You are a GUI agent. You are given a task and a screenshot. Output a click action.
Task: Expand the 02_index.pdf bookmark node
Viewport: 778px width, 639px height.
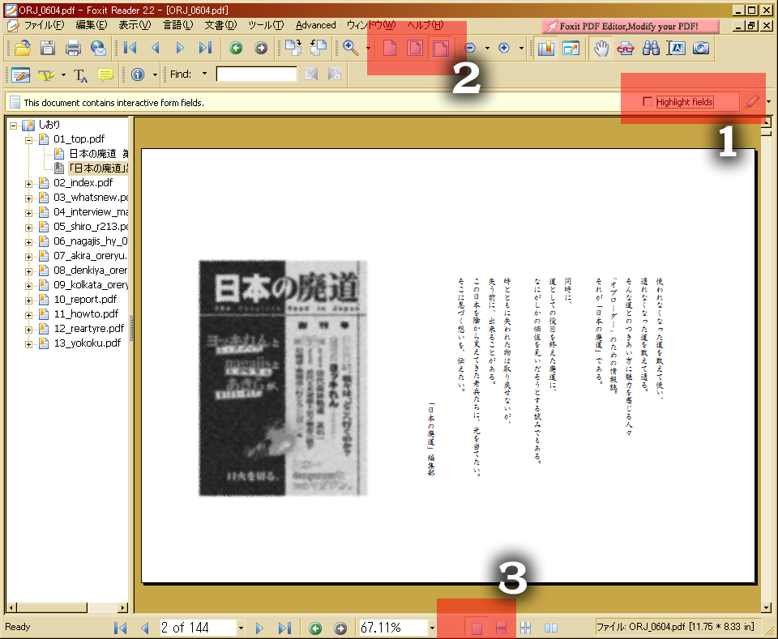coord(29,184)
